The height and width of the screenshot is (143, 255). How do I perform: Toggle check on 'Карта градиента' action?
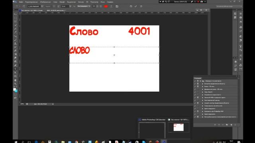(195, 114)
